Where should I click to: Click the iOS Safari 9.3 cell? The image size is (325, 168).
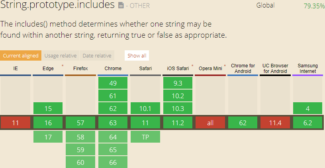tap(178, 83)
